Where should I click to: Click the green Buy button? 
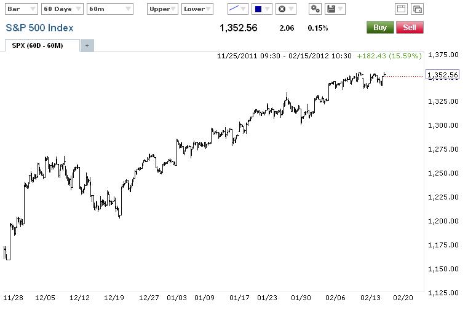click(x=380, y=28)
